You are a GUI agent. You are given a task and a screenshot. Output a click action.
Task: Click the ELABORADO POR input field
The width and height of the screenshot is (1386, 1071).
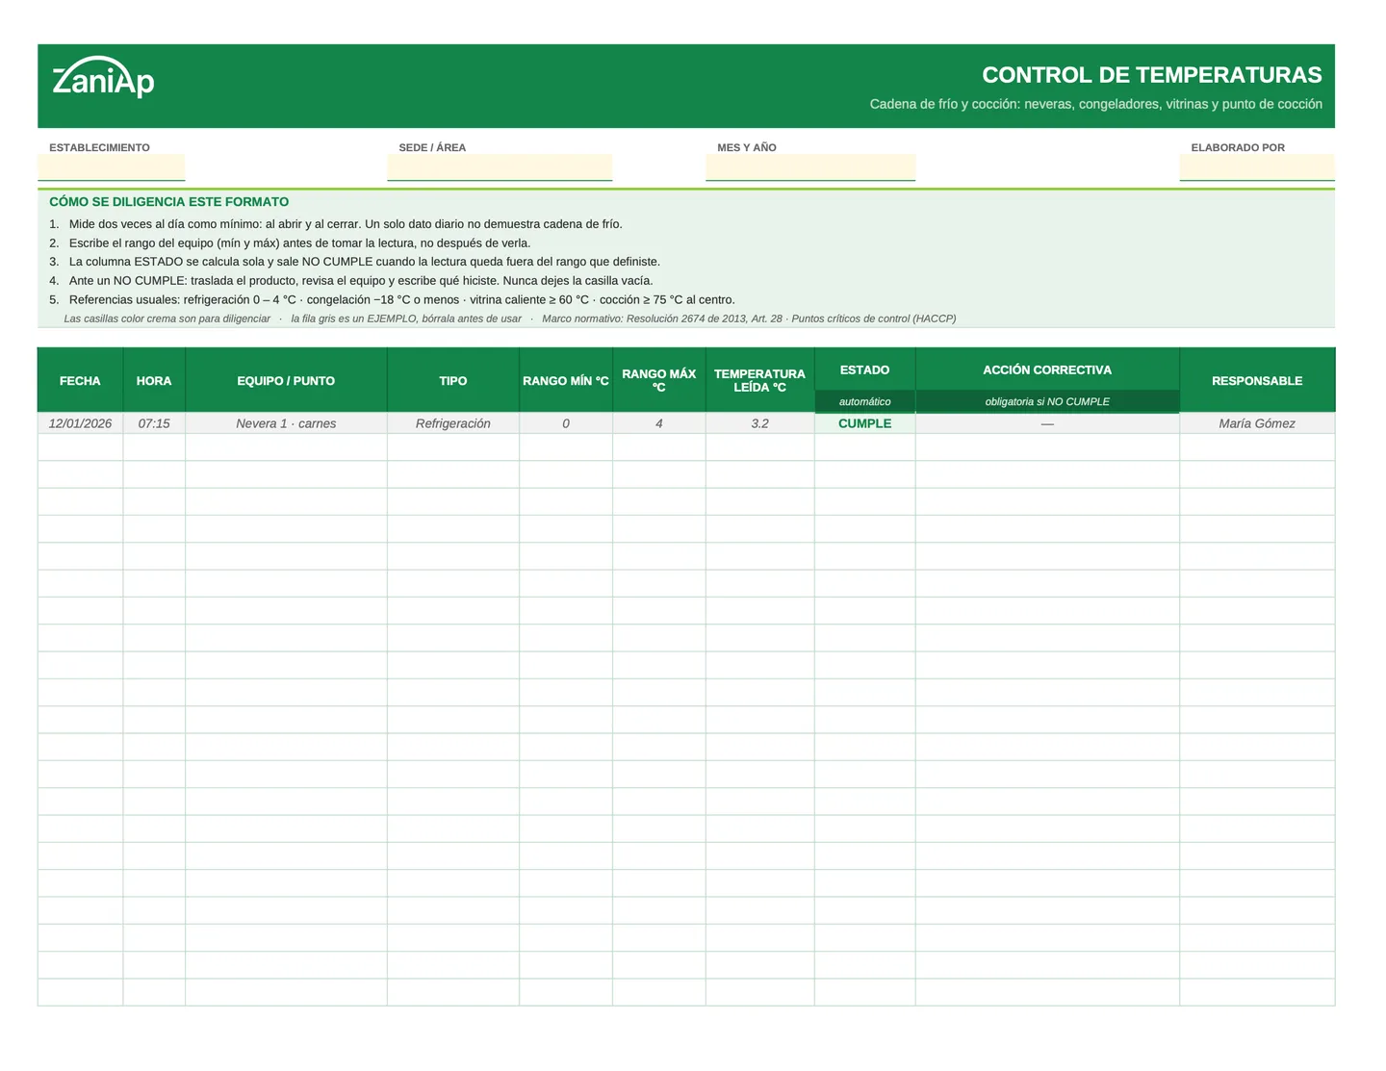(1257, 167)
